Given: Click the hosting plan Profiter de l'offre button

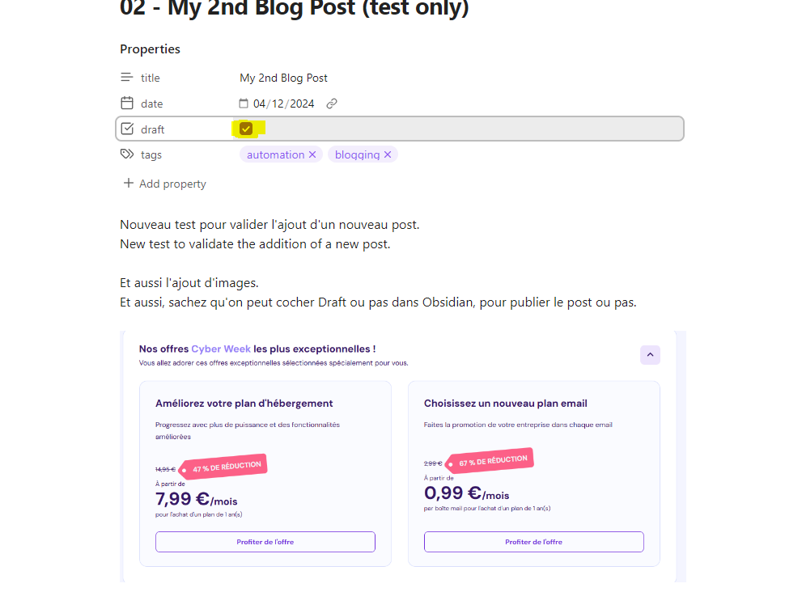Looking at the screenshot, I should (265, 542).
